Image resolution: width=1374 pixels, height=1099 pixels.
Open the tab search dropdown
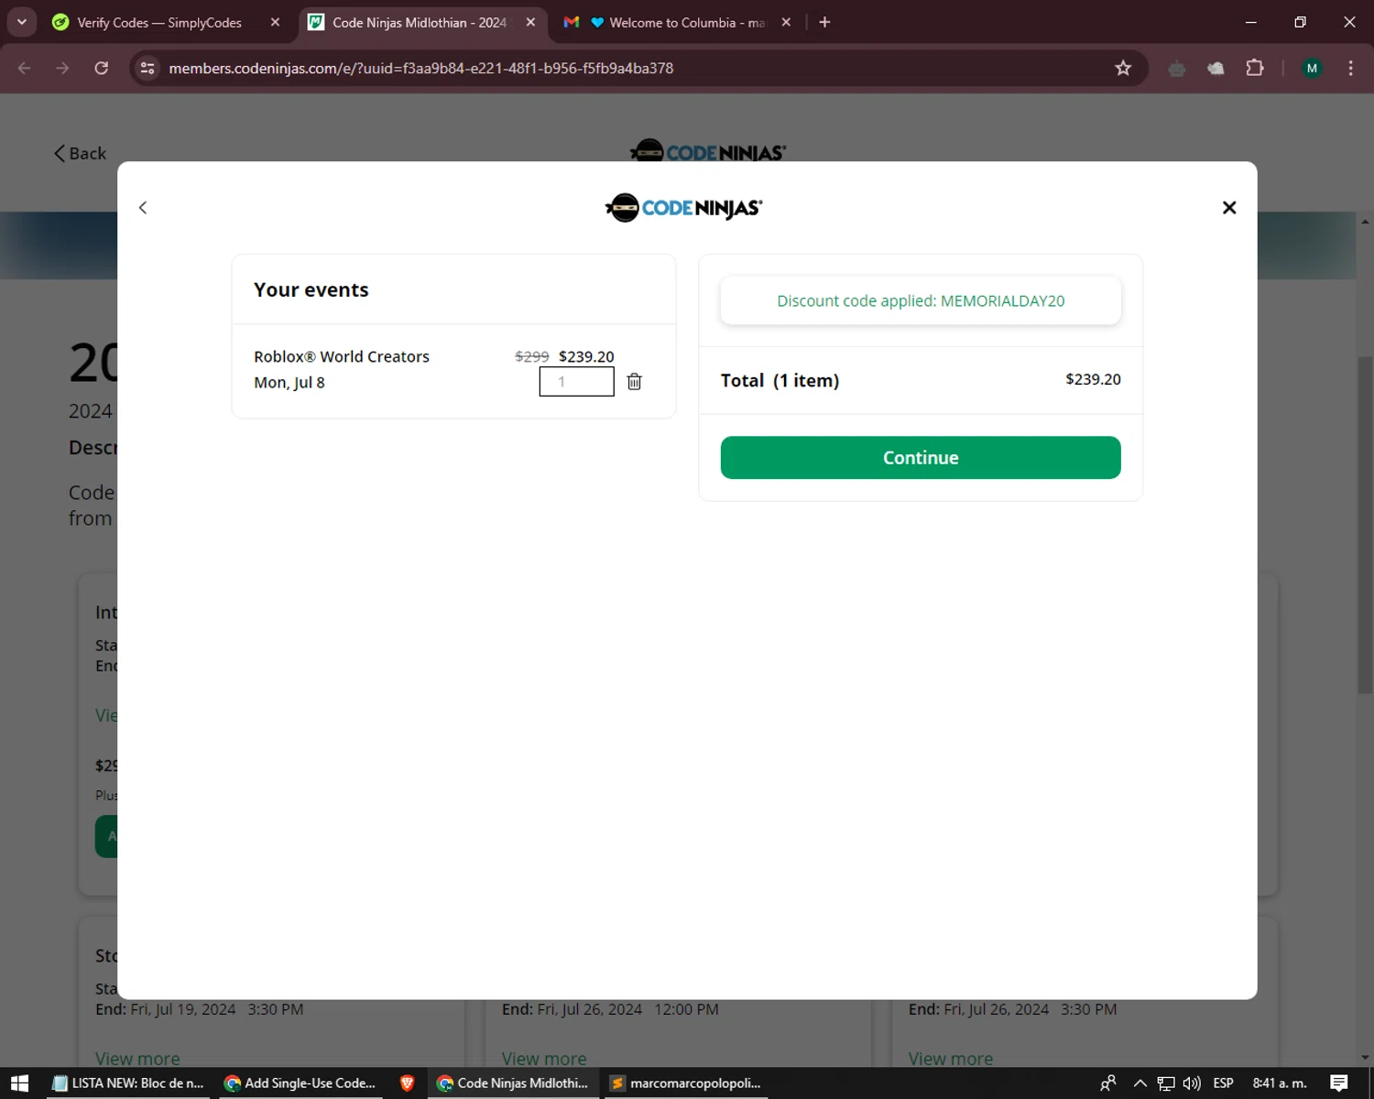click(21, 22)
